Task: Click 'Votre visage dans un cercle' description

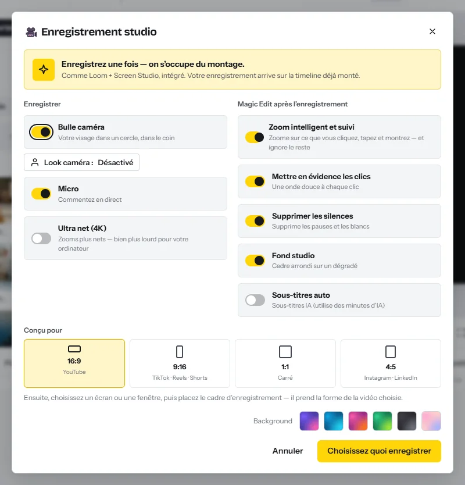Action: click(116, 138)
